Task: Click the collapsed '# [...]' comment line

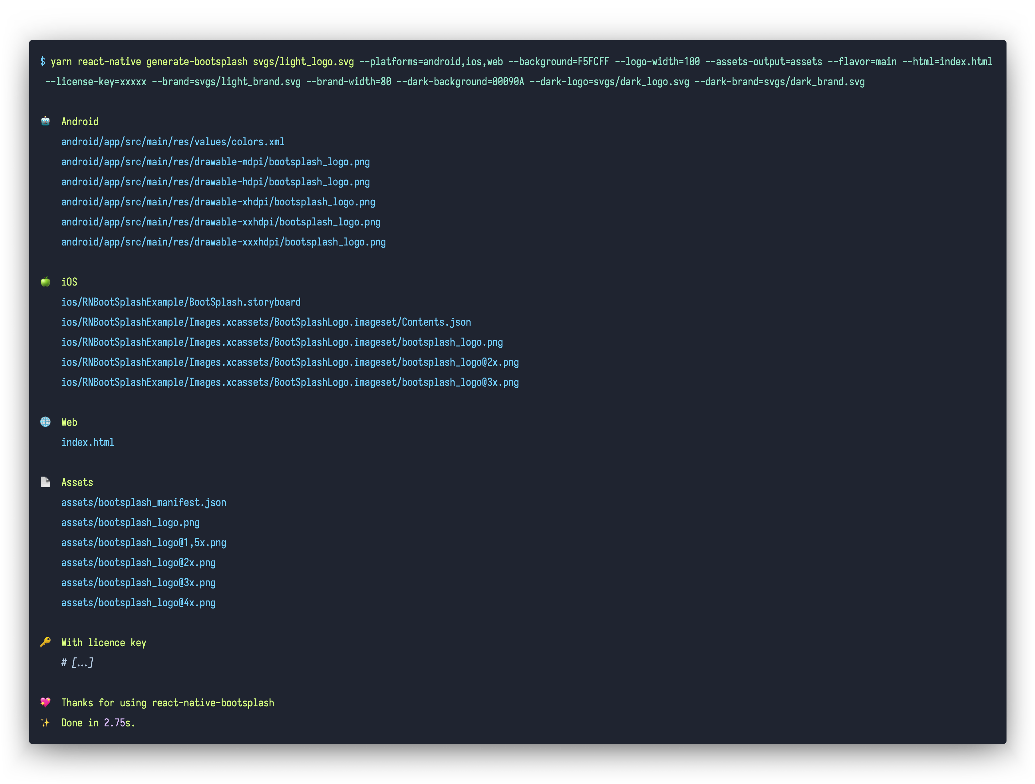Action: pos(77,662)
